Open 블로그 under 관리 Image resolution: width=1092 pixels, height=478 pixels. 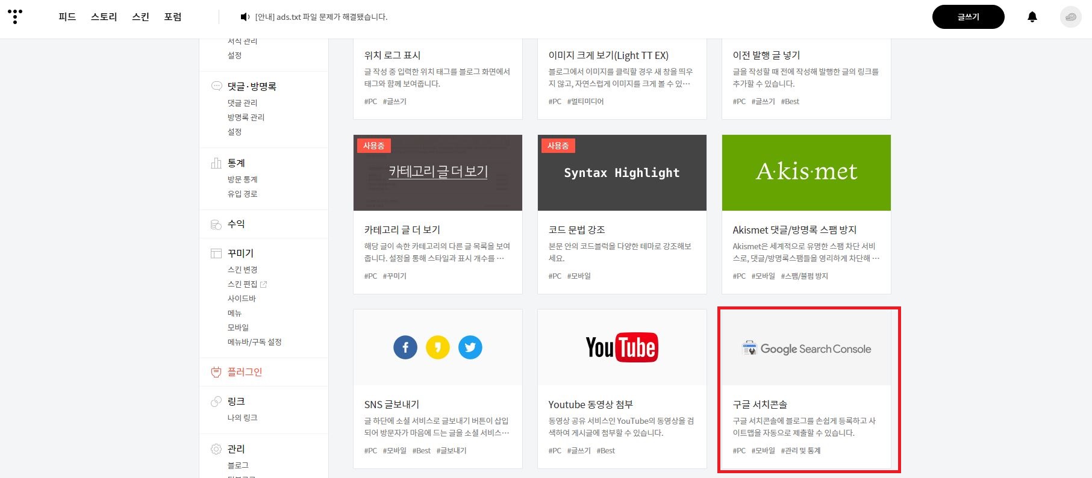(238, 465)
